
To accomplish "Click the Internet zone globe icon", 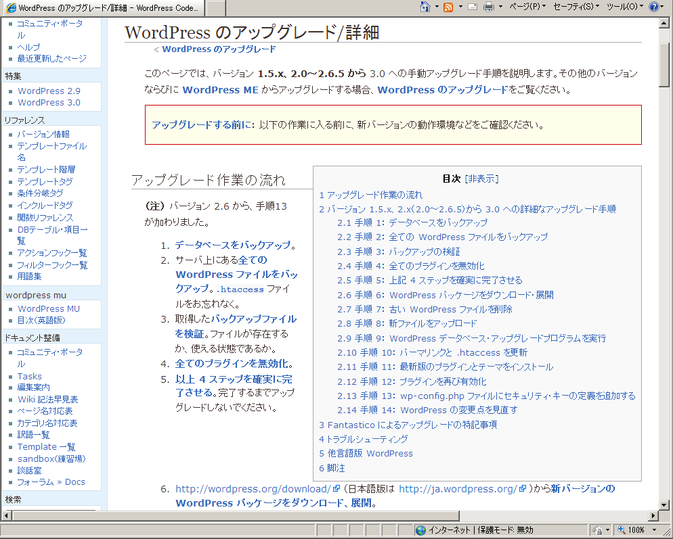I will pos(420,530).
